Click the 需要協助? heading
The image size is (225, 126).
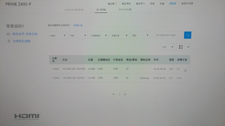[15, 26]
